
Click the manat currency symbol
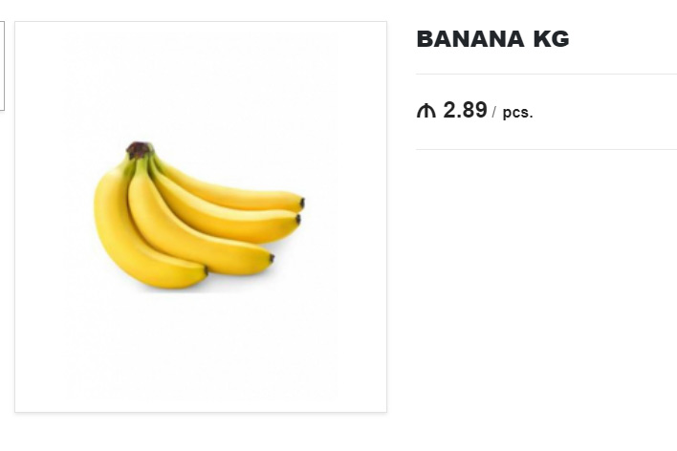coord(426,111)
